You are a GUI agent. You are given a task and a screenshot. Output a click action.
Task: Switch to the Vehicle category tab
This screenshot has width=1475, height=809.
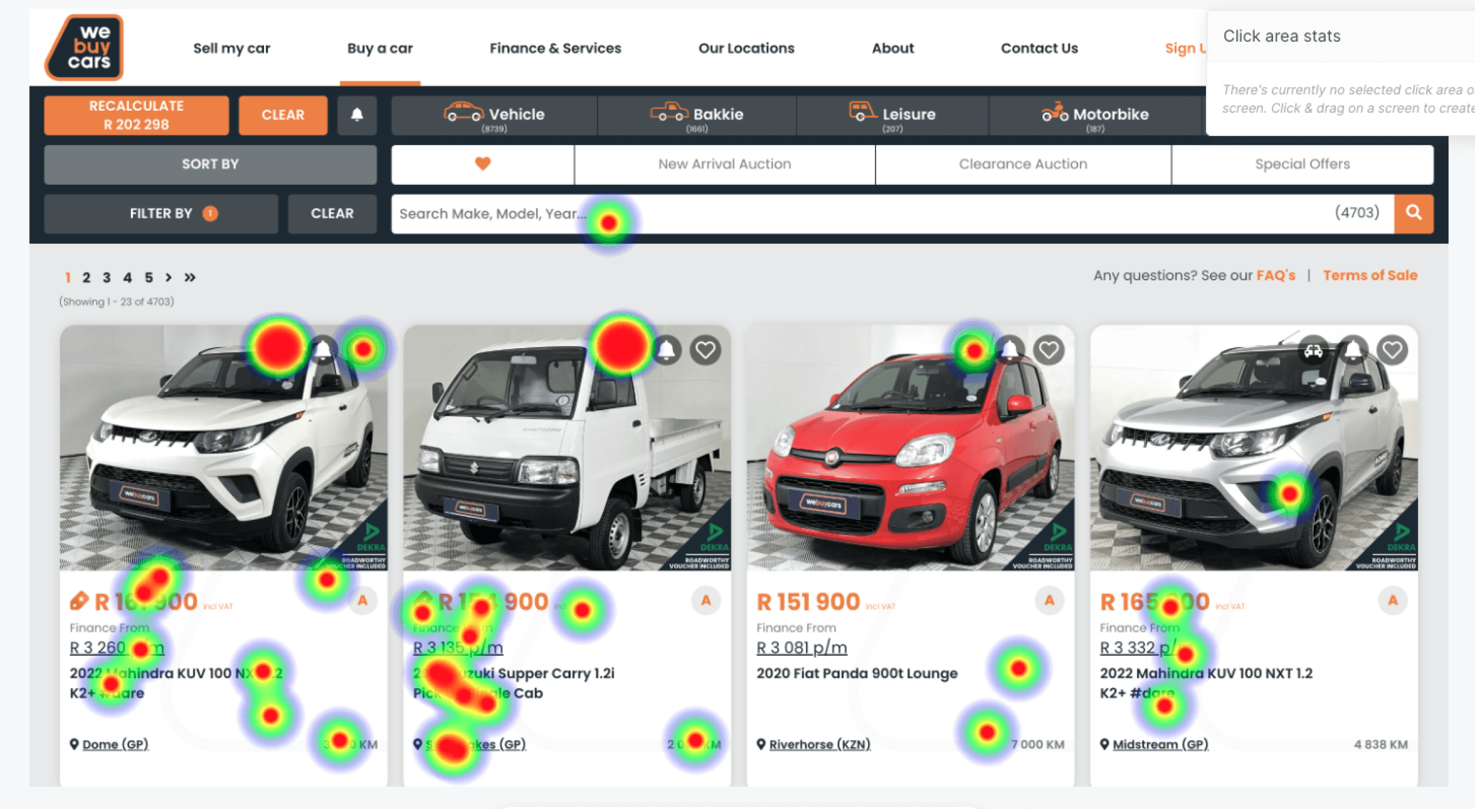[x=494, y=116]
